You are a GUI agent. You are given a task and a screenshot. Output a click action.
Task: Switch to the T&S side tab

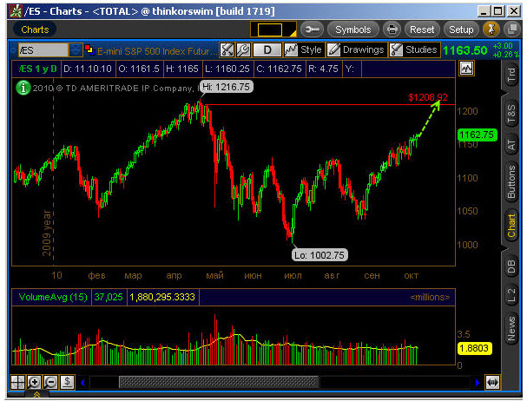511,114
